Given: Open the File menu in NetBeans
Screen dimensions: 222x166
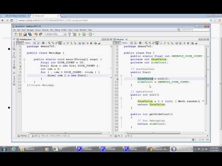Looking at the screenshot, I should (14, 30).
